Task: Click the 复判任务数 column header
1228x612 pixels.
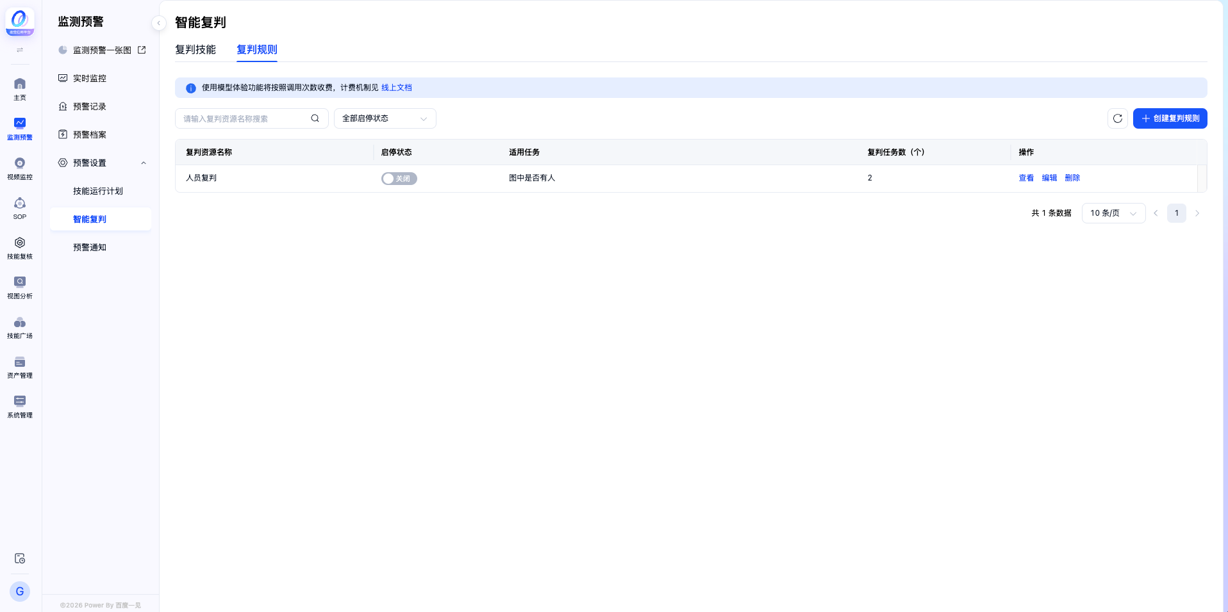Action: (x=896, y=152)
